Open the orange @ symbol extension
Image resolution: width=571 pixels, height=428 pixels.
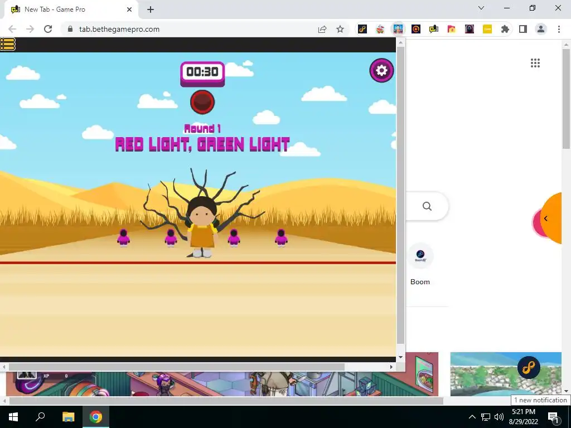click(416, 29)
